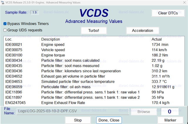
Task: Click the IDE11896 location code
Action: (14, 92)
